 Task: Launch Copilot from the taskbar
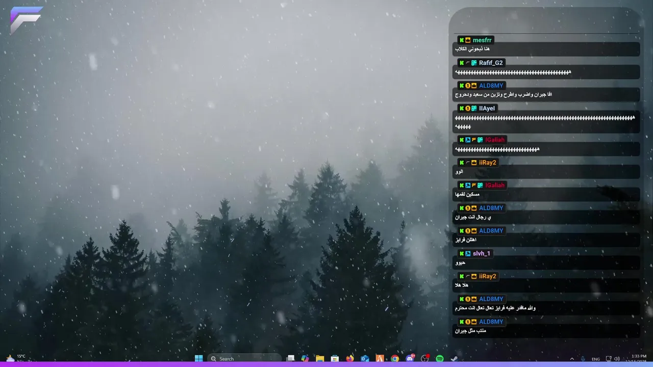click(305, 358)
